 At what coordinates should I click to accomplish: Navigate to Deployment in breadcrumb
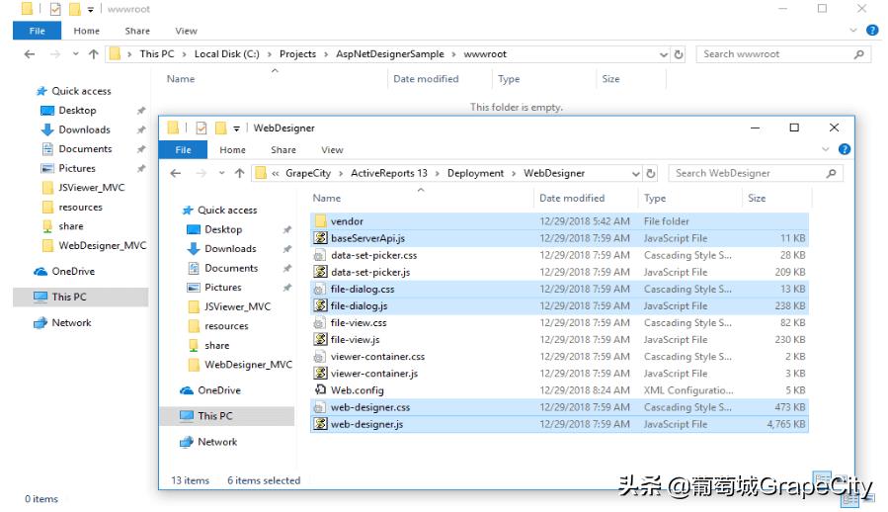pos(475,173)
